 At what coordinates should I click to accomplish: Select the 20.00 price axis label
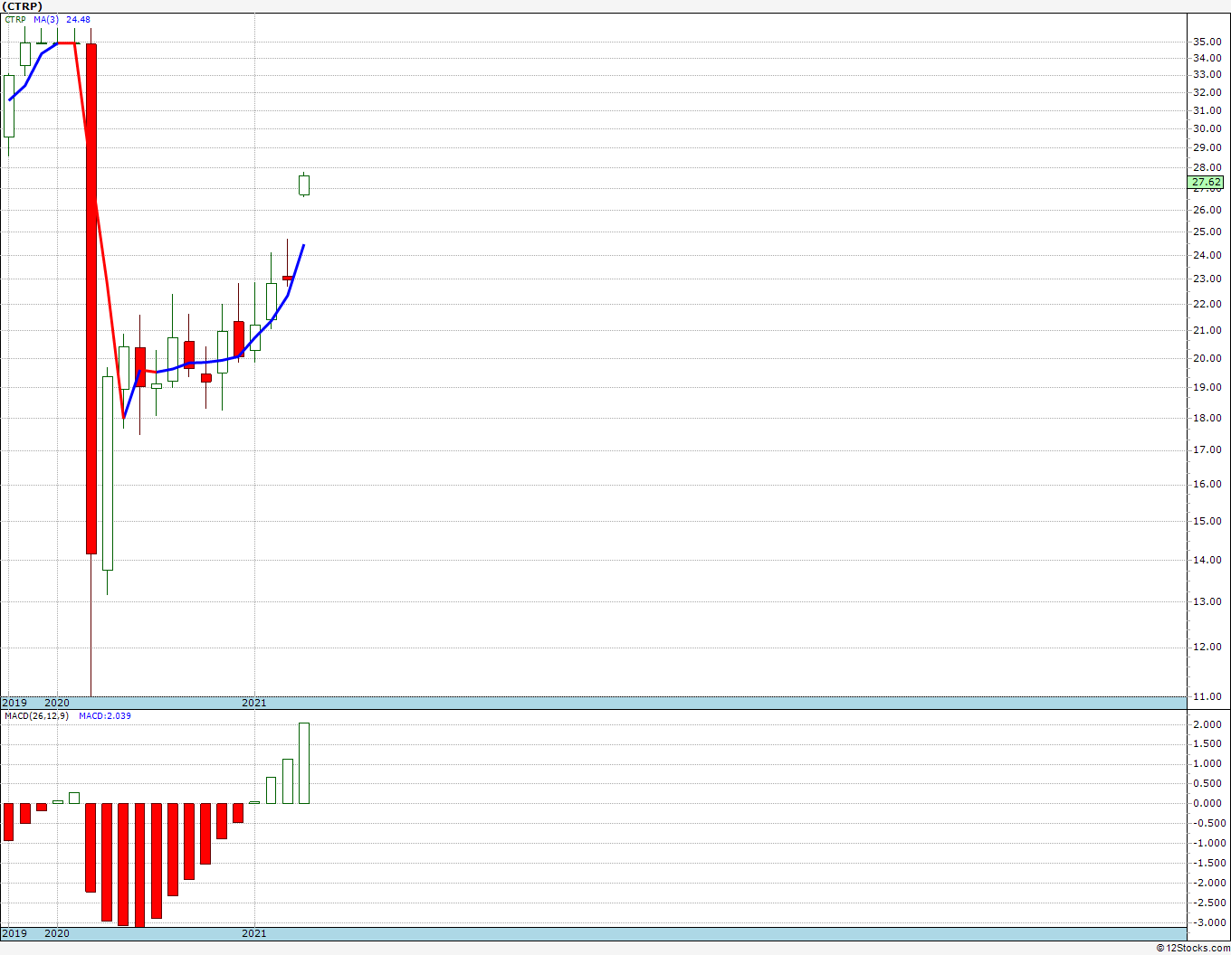[1207, 358]
